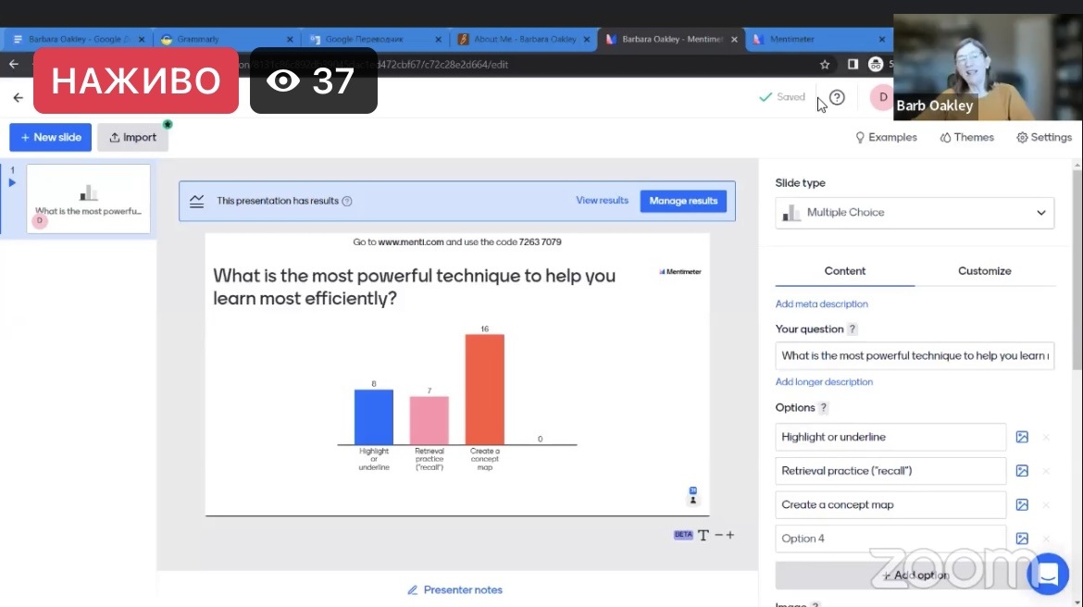1083x607 pixels.
Task: Click into the Option 4 field
Action: tap(890, 539)
